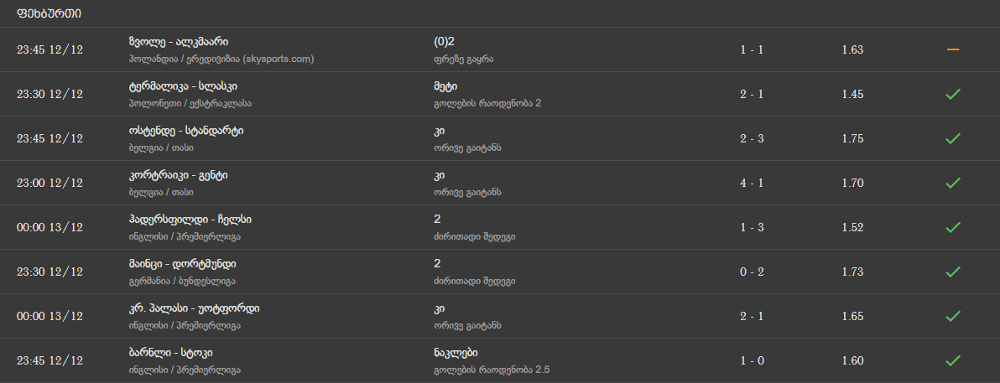Open the პადერსფილდი - ჩელსი match
1000x383 pixels.
pyautogui.click(x=190, y=220)
